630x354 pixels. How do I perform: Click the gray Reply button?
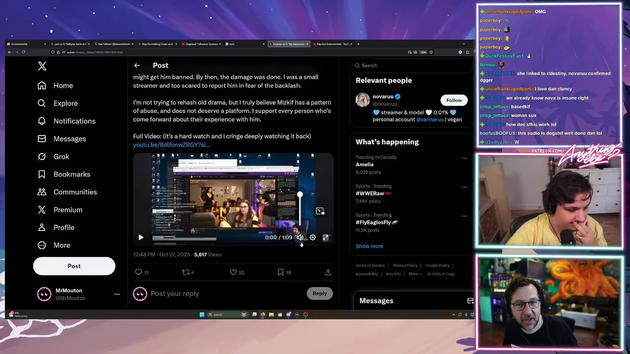(x=319, y=294)
